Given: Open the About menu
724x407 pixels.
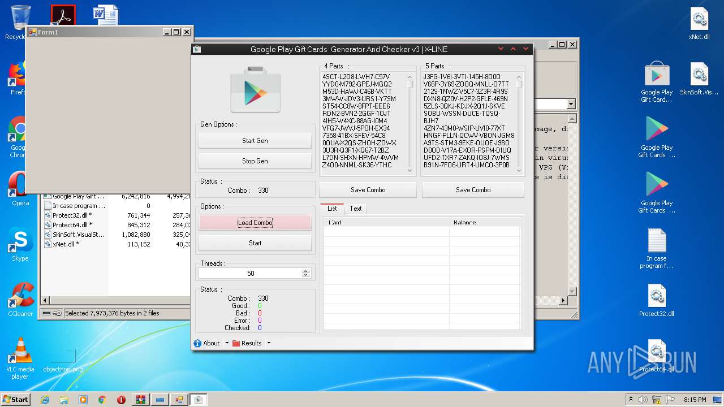Looking at the screenshot, I should pyautogui.click(x=211, y=343).
